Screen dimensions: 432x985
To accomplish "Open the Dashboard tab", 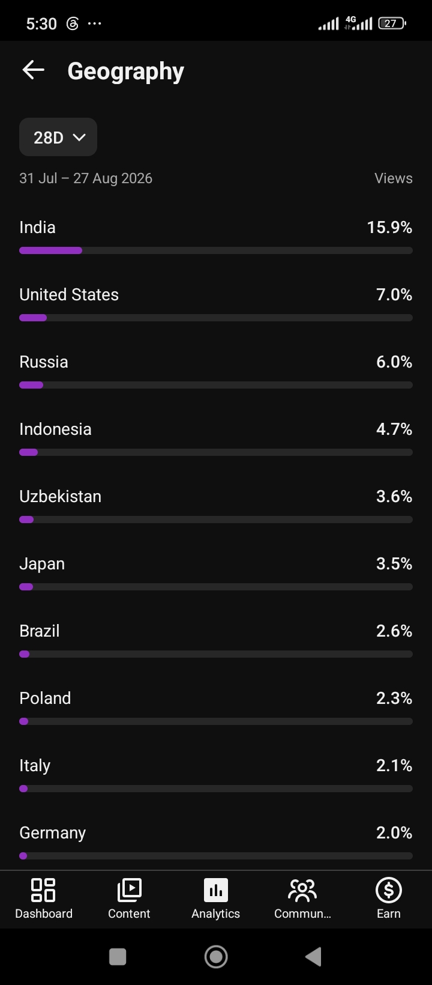I will click(x=43, y=898).
